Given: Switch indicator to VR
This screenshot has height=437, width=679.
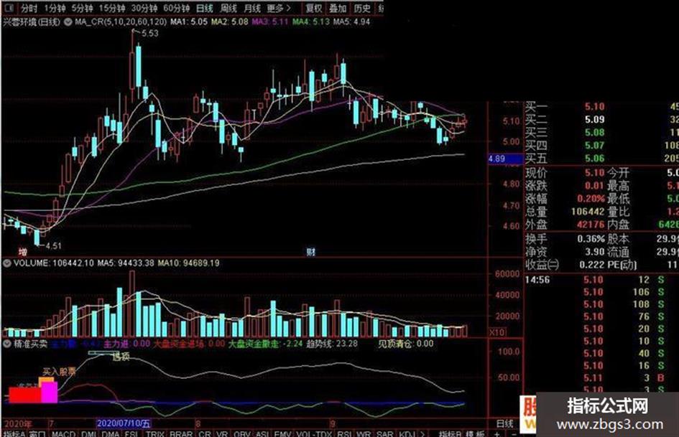Looking at the screenshot, I should point(222,433).
